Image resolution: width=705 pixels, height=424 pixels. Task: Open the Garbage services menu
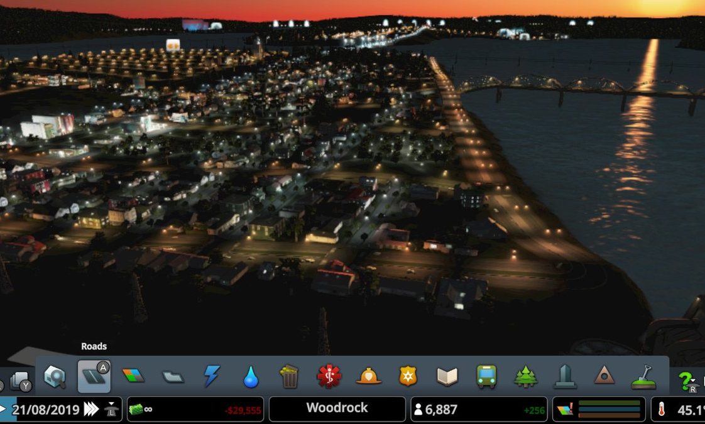click(290, 376)
